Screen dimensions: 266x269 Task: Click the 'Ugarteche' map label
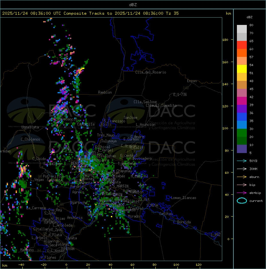pyautogui.click(x=79, y=203)
